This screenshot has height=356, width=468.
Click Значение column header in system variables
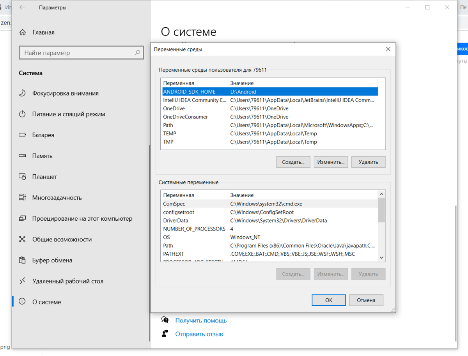pyautogui.click(x=303, y=195)
